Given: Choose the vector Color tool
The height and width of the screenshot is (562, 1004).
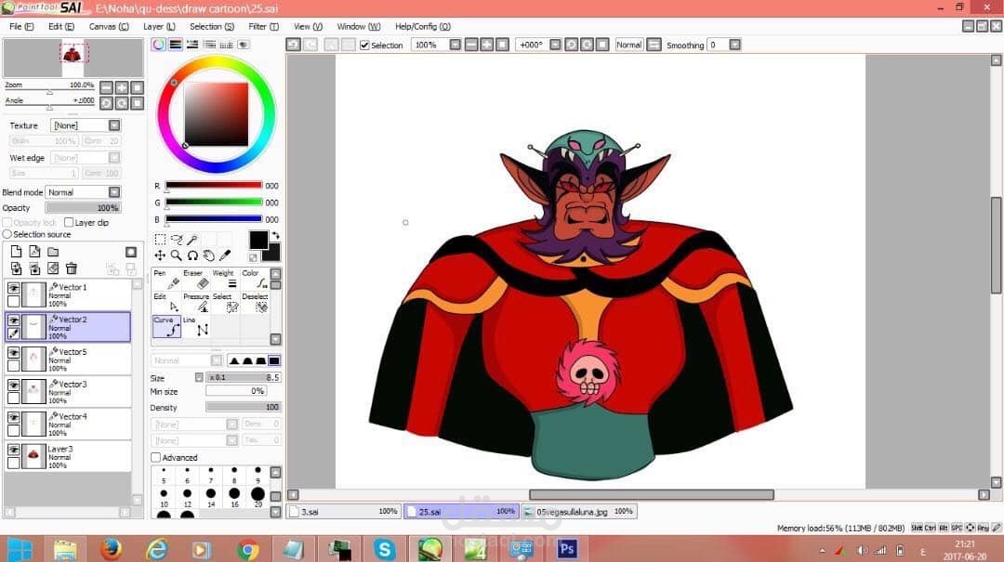Looking at the screenshot, I should pyautogui.click(x=255, y=279).
